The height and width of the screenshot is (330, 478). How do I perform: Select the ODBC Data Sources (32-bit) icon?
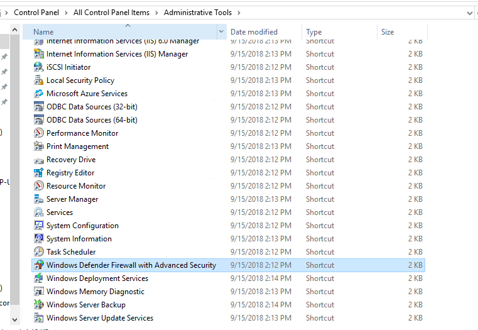[39, 107]
